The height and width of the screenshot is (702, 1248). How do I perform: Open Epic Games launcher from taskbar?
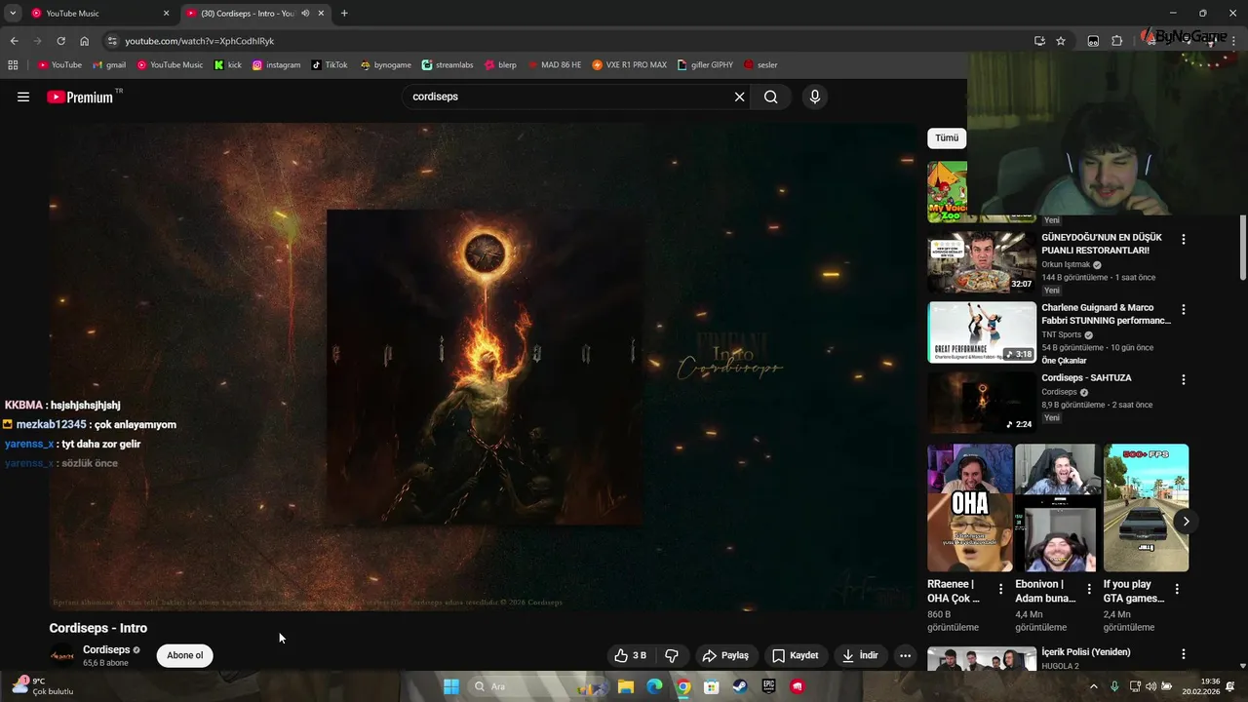769,686
